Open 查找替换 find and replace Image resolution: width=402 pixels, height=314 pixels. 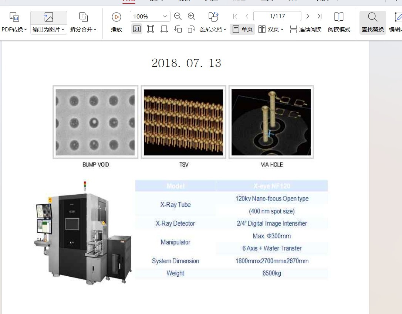tap(372, 23)
